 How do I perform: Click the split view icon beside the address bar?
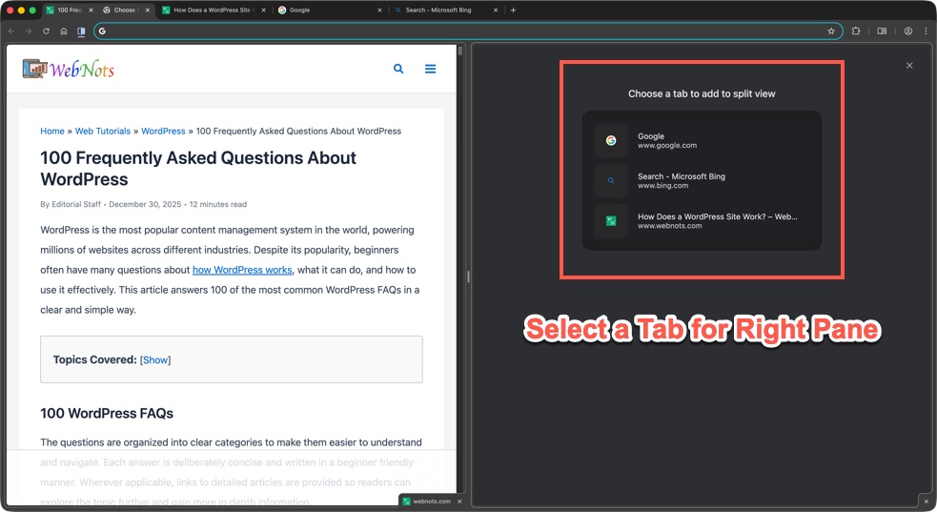[81, 31]
